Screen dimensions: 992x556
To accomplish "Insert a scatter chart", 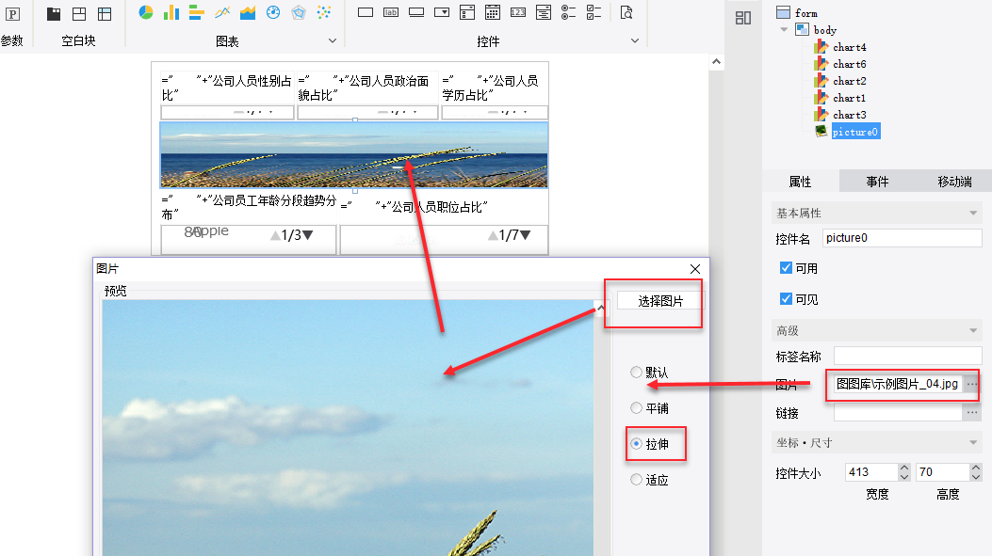I will click(324, 12).
